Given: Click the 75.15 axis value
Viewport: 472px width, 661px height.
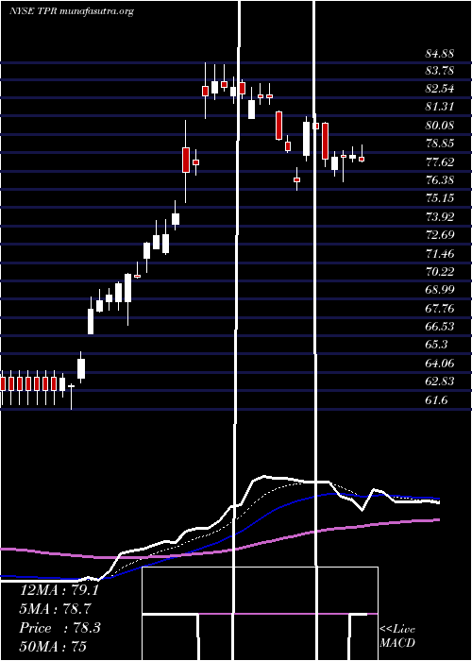Looking at the screenshot, I should 440,198.
